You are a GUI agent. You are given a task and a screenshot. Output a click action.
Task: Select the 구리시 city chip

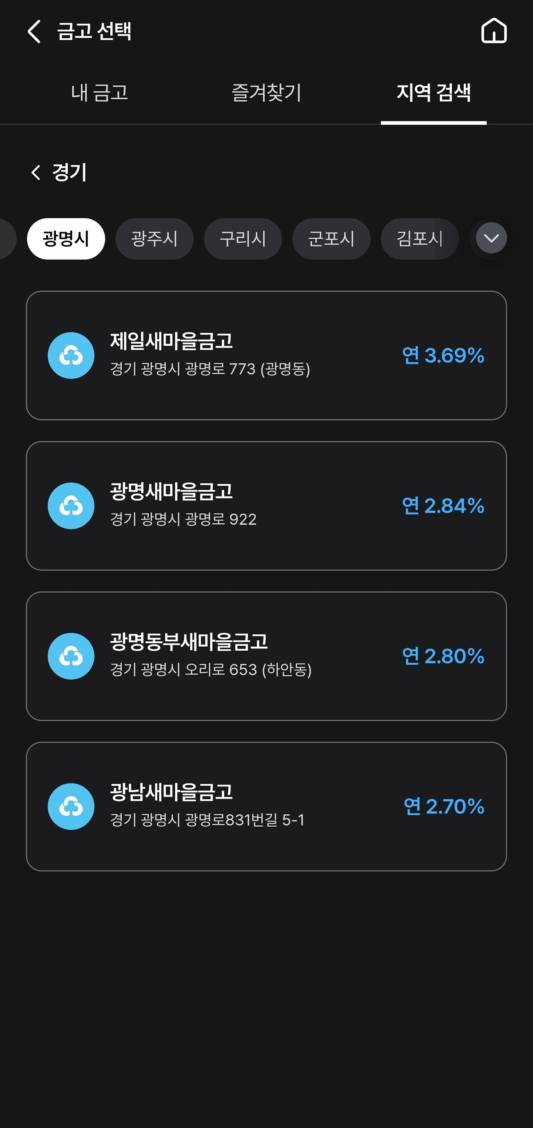point(243,239)
